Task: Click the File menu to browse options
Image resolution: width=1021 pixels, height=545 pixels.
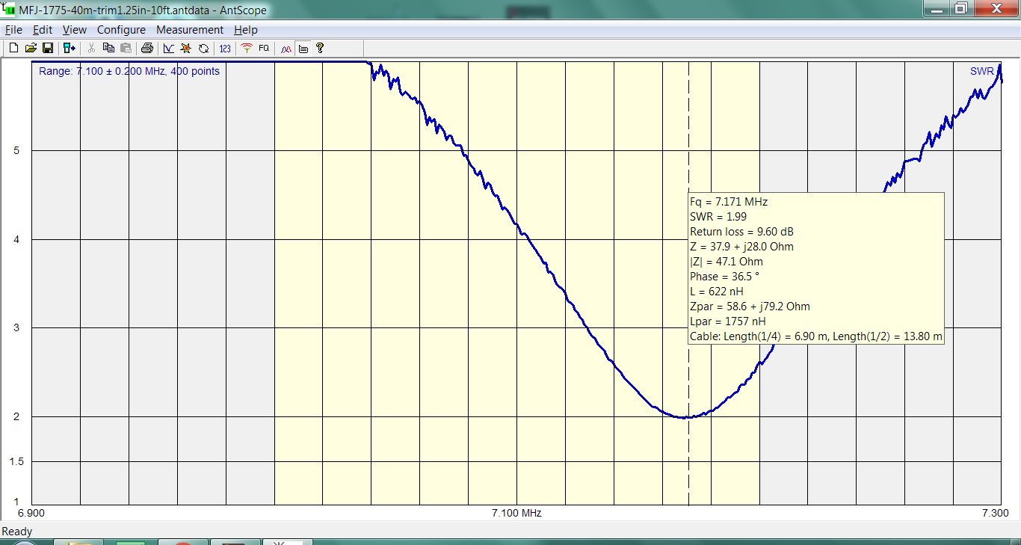Action: 13,30
